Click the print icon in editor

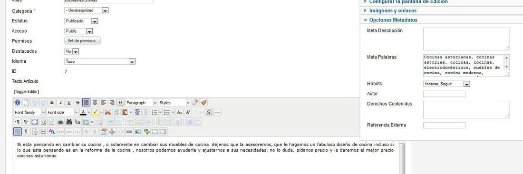point(60,122)
